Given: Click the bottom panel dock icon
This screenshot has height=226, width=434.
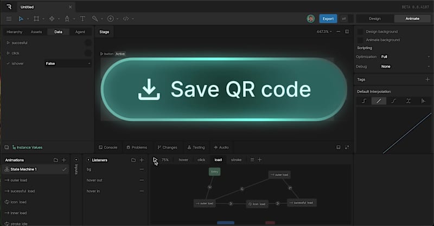Looking at the screenshot, I should pos(338,148).
